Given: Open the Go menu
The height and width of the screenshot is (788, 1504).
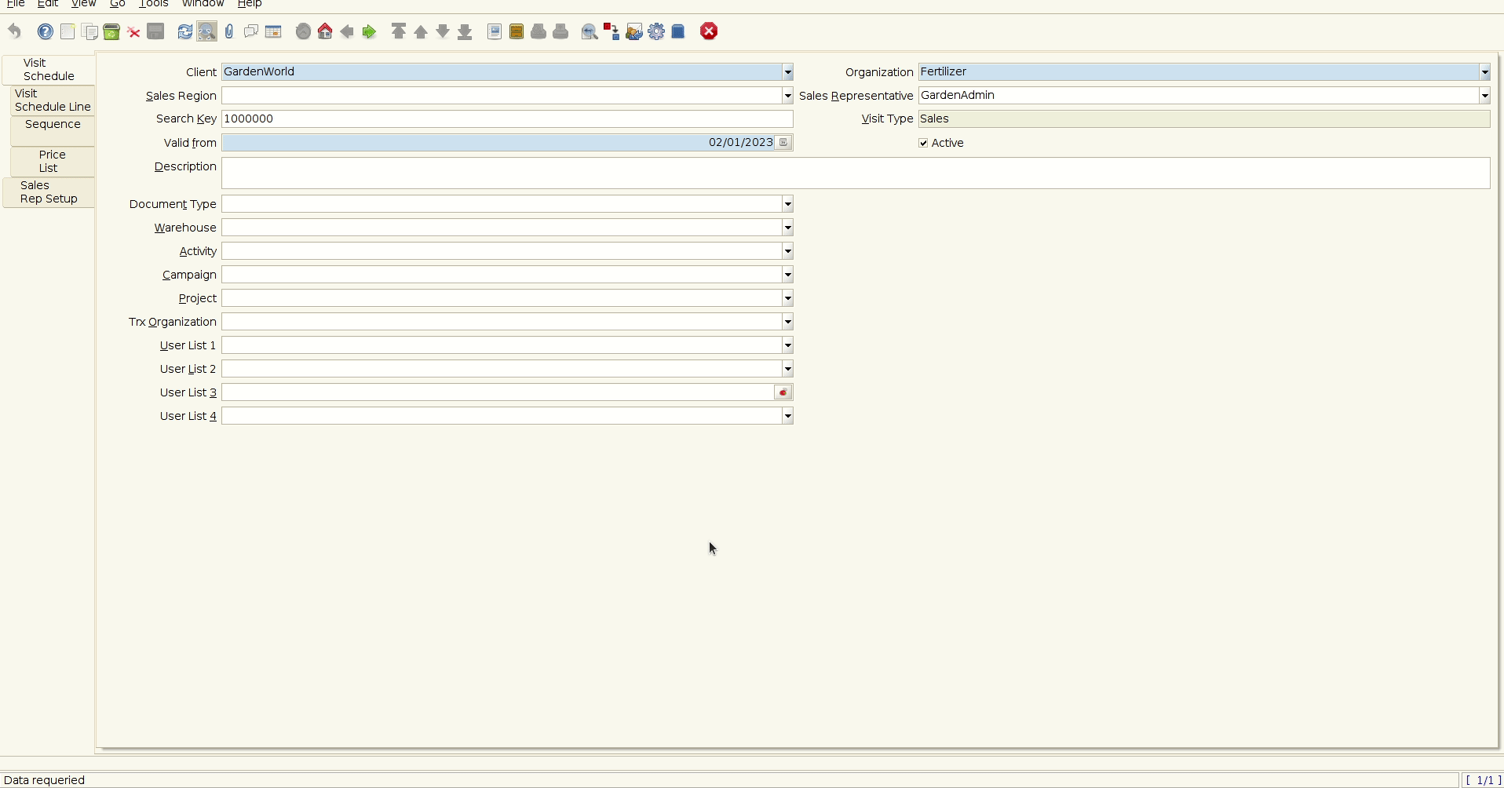Looking at the screenshot, I should (117, 4).
